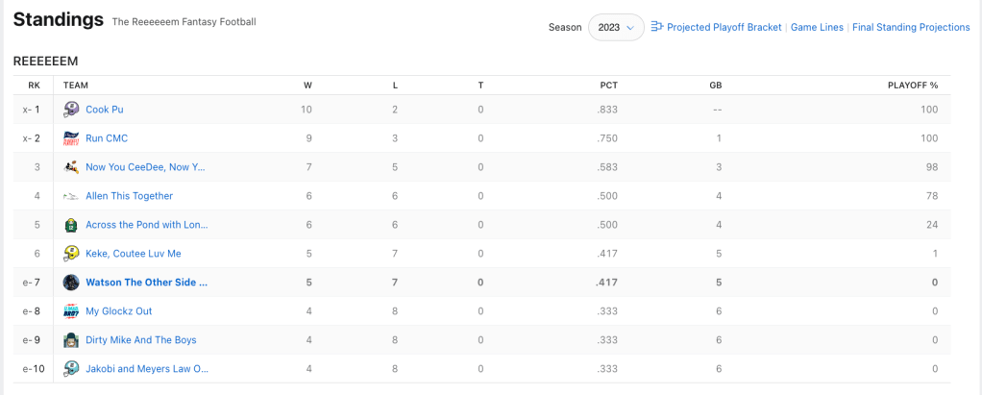This screenshot has width=982, height=395.
Task: Click Keke, Coutee Luv Me helmet icon
Action: [x=71, y=254]
